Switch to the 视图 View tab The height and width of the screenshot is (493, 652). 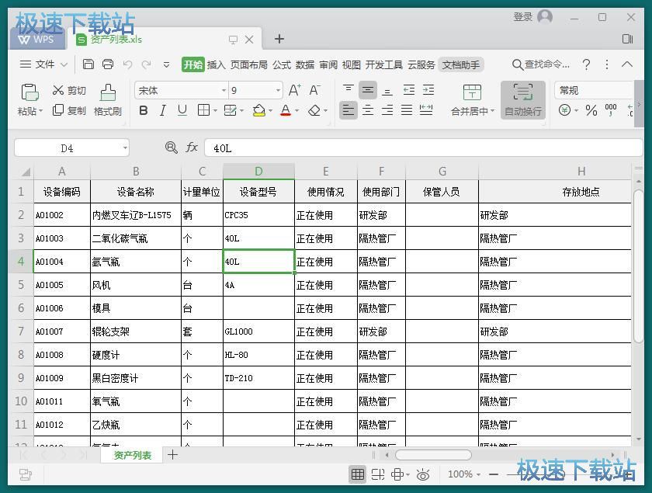[351, 65]
